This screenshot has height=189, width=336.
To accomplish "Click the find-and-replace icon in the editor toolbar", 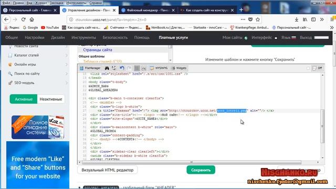I will tap(114, 68).
